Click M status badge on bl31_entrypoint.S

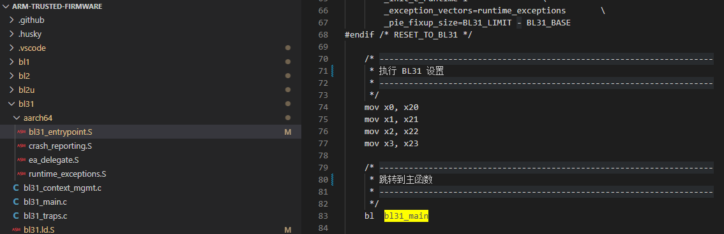(288, 132)
